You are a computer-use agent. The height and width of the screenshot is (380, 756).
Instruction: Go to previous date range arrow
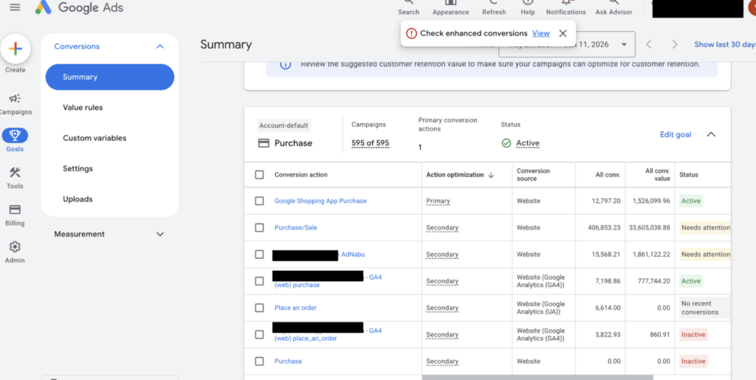pyautogui.click(x=649, y=45)
